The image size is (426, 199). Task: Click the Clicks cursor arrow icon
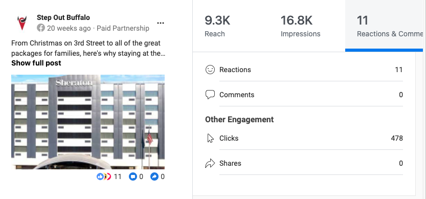click(210, 138)
